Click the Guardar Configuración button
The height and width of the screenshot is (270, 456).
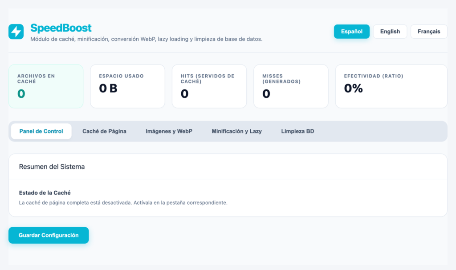click(x=49, y=235)
